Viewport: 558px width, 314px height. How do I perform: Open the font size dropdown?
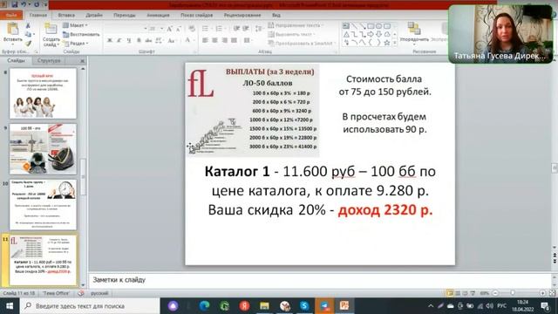point(161,29)
